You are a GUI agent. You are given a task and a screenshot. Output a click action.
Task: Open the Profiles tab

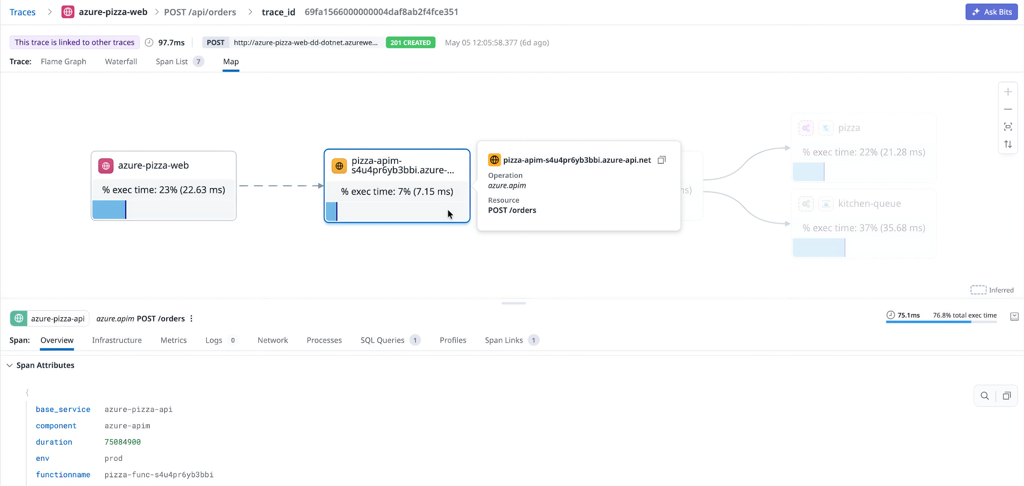[453, 340]
